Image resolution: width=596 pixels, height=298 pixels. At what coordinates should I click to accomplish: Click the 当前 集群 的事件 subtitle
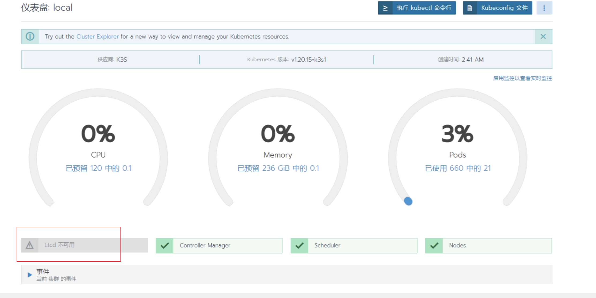point(56,279)
